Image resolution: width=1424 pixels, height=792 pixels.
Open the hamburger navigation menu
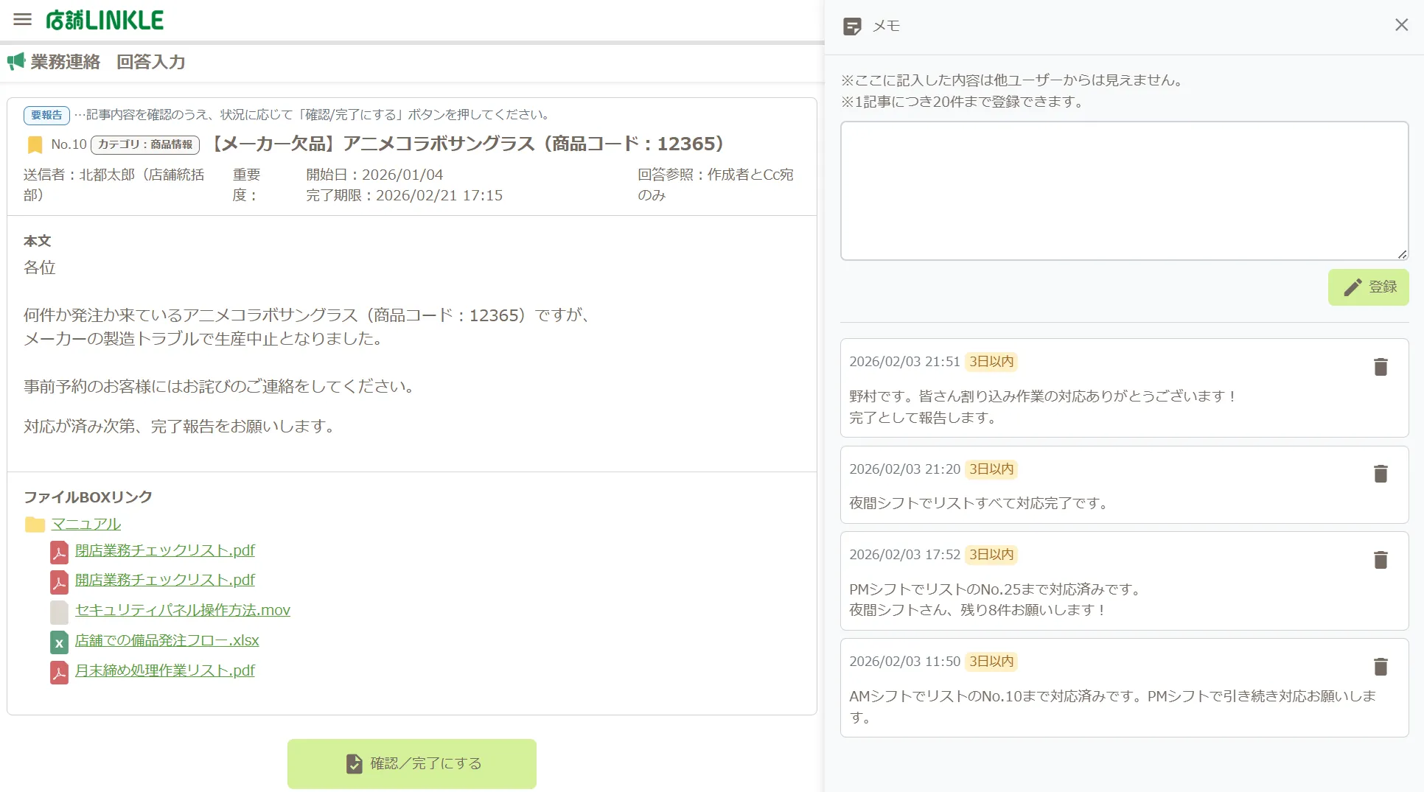pyautogui.click(x=21, y=20)
